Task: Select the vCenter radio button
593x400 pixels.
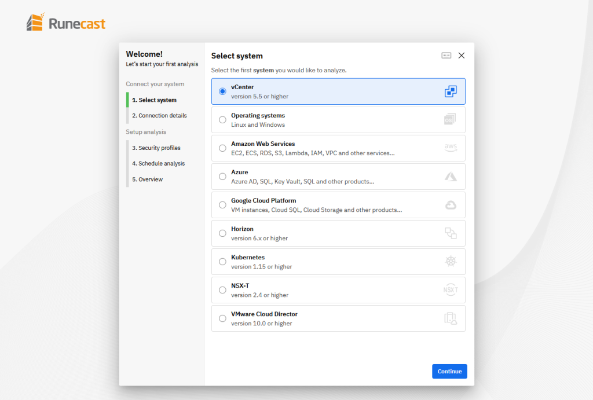Action: [x=222, y=91]
